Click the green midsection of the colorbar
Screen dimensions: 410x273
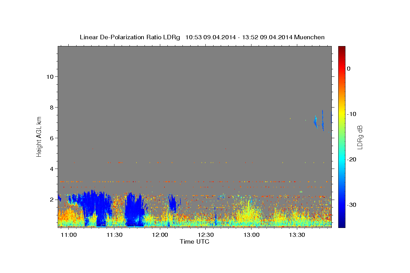point(342,136)
